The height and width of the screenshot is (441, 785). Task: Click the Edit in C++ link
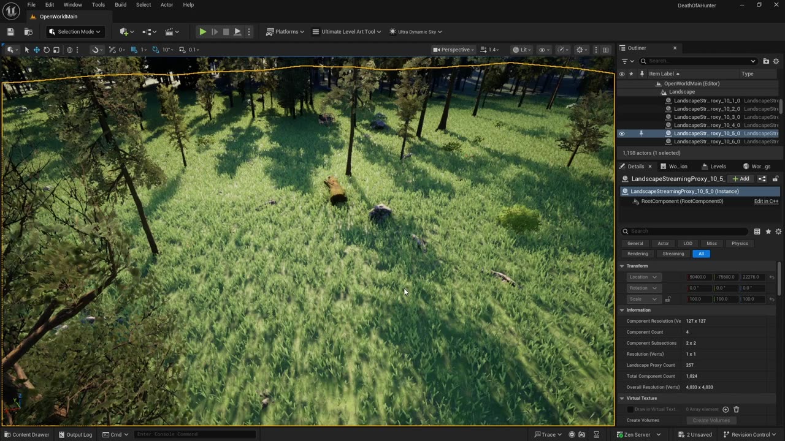tap(766, 202)
